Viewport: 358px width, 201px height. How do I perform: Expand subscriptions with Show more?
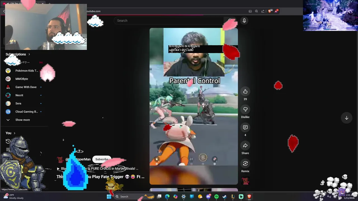24,120
